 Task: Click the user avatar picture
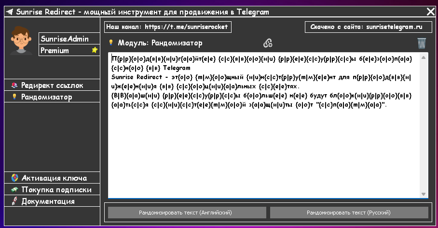(x=21, y=40)
